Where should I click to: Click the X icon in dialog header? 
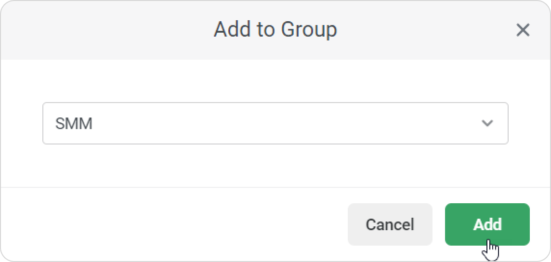tap(523, 30)
